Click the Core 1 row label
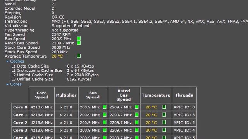 (20, 115)
